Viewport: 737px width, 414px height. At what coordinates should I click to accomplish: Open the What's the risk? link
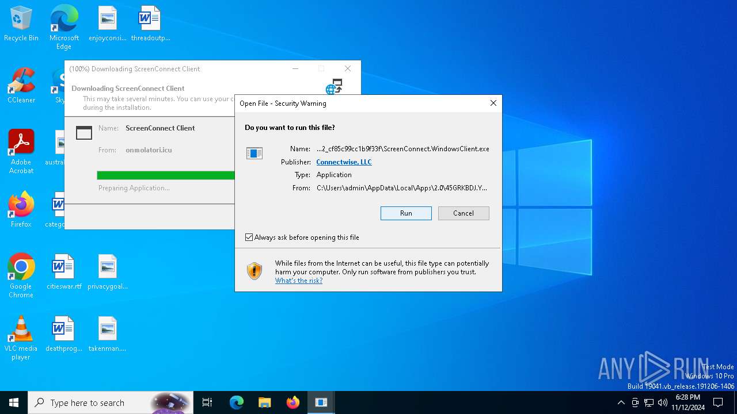click(299, 281)
